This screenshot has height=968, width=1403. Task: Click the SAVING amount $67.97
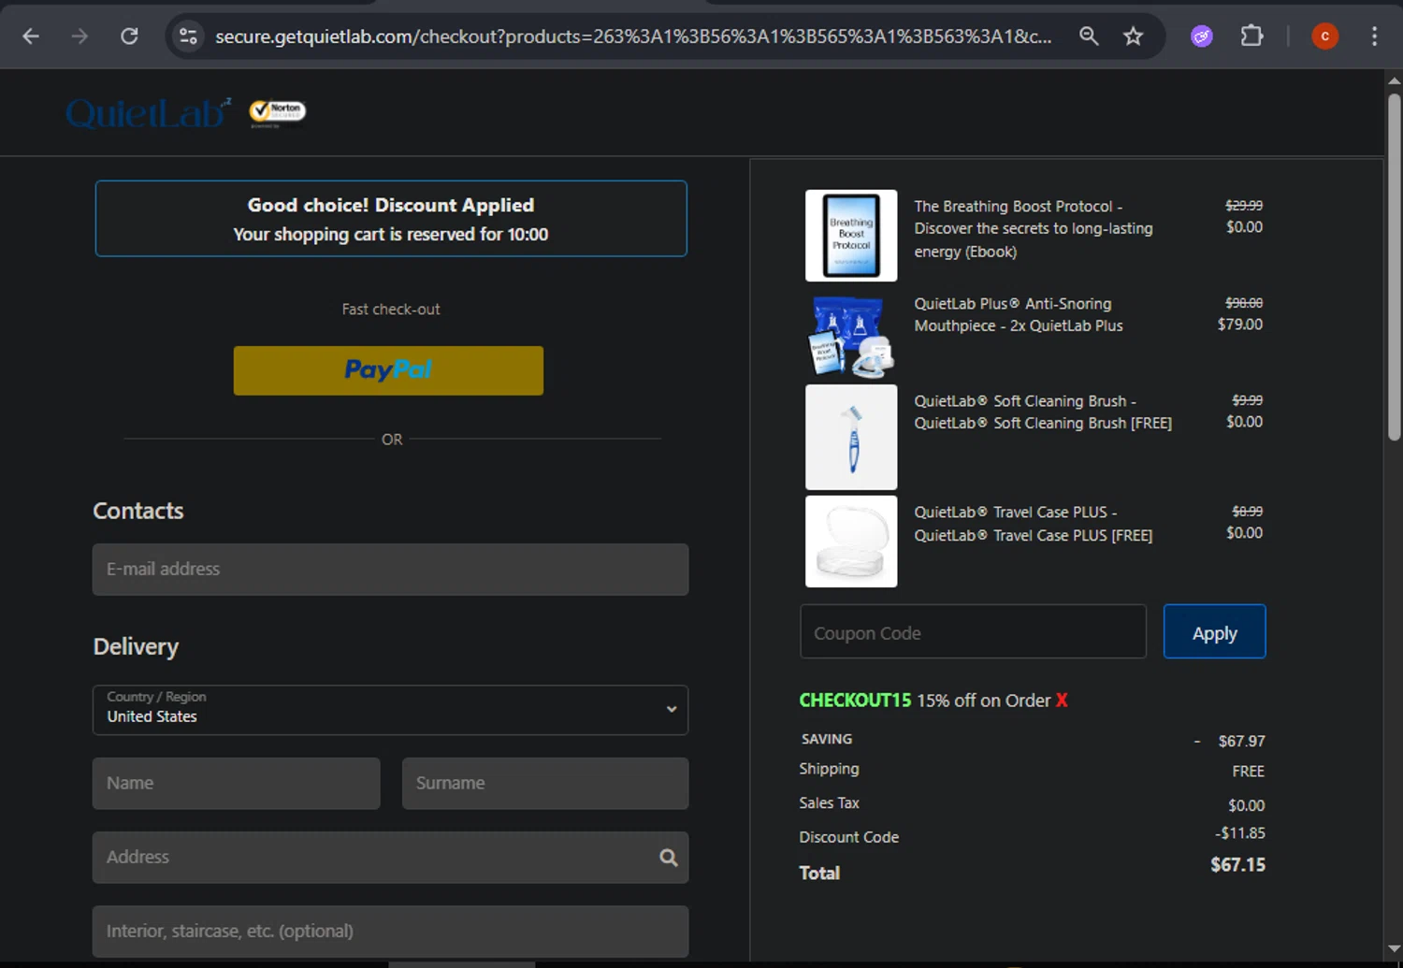1241,742
